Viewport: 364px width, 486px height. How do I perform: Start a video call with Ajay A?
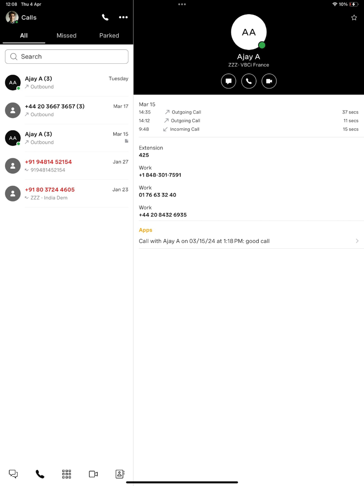click(x=269, y=81)
